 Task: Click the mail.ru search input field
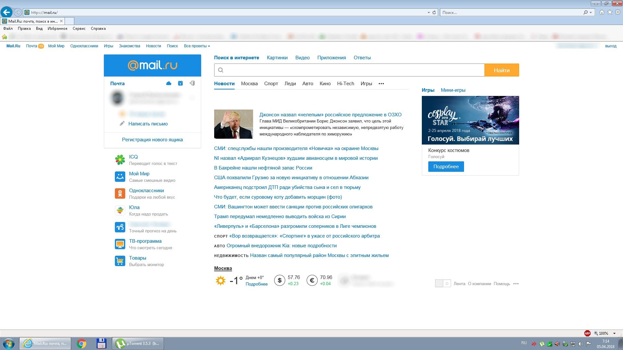[349, 70]
